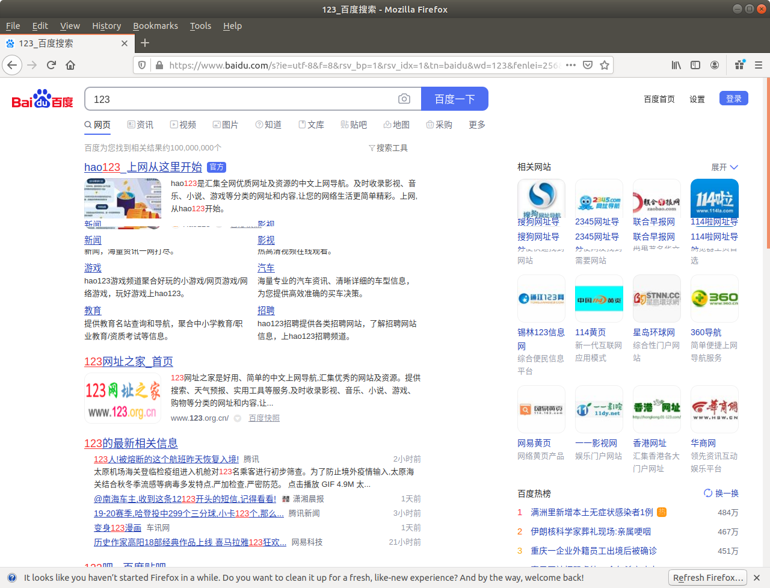The height and width of the screenshot is (588, 770).
Task: Switch to the 图片 search tab
Action: [226, 125]
